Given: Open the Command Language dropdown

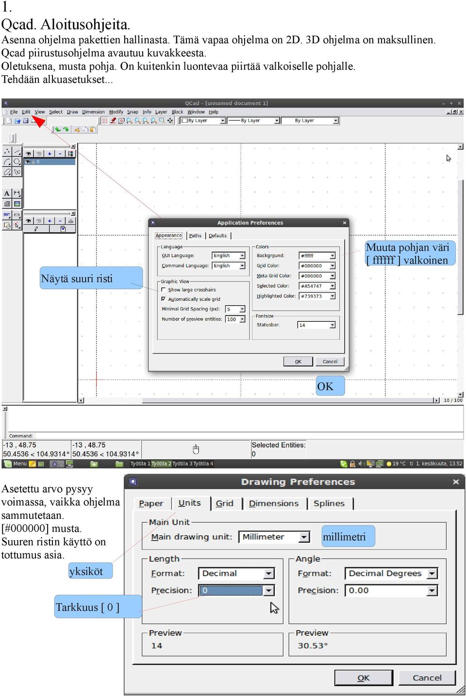Looking at the screenshot, I should [229, 265].
